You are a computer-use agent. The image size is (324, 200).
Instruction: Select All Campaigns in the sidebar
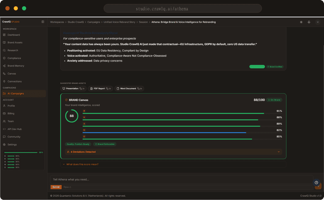[x=23, y=94]
